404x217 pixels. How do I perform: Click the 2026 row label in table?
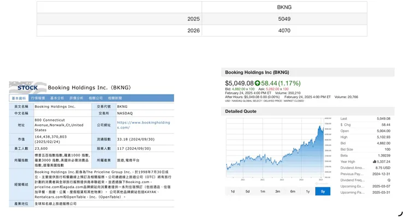[x=193, y=31]
